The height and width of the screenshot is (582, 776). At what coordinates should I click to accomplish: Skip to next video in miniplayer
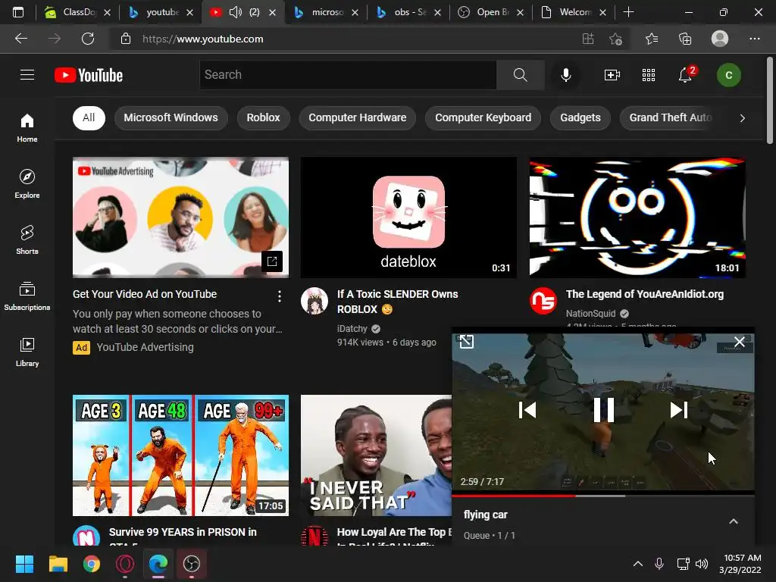[678, 410]
